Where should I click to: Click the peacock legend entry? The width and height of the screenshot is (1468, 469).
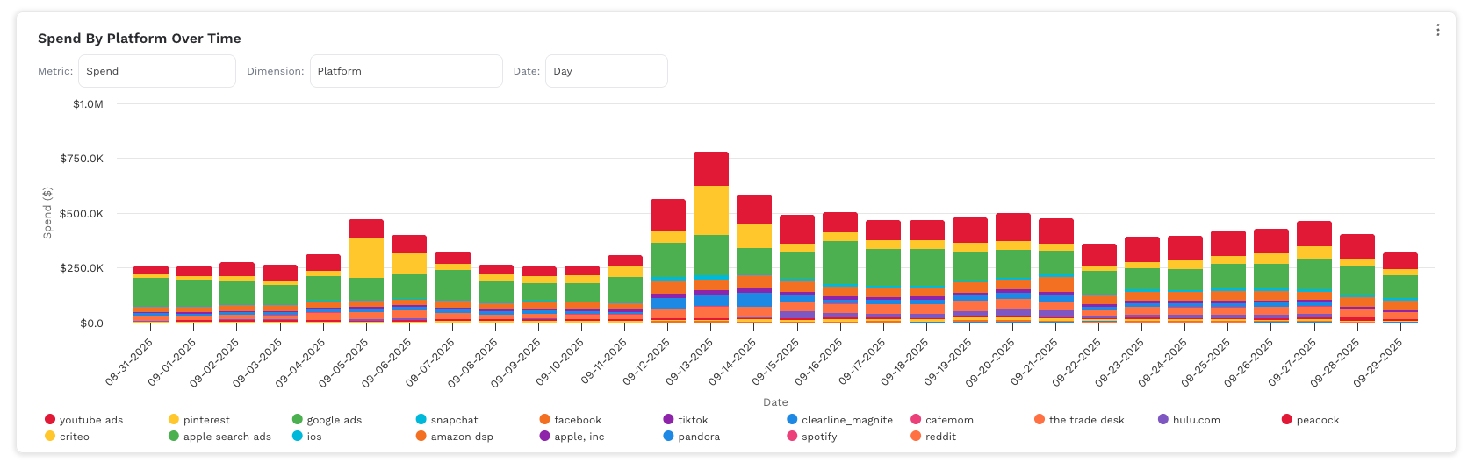tap(1317, 420)
